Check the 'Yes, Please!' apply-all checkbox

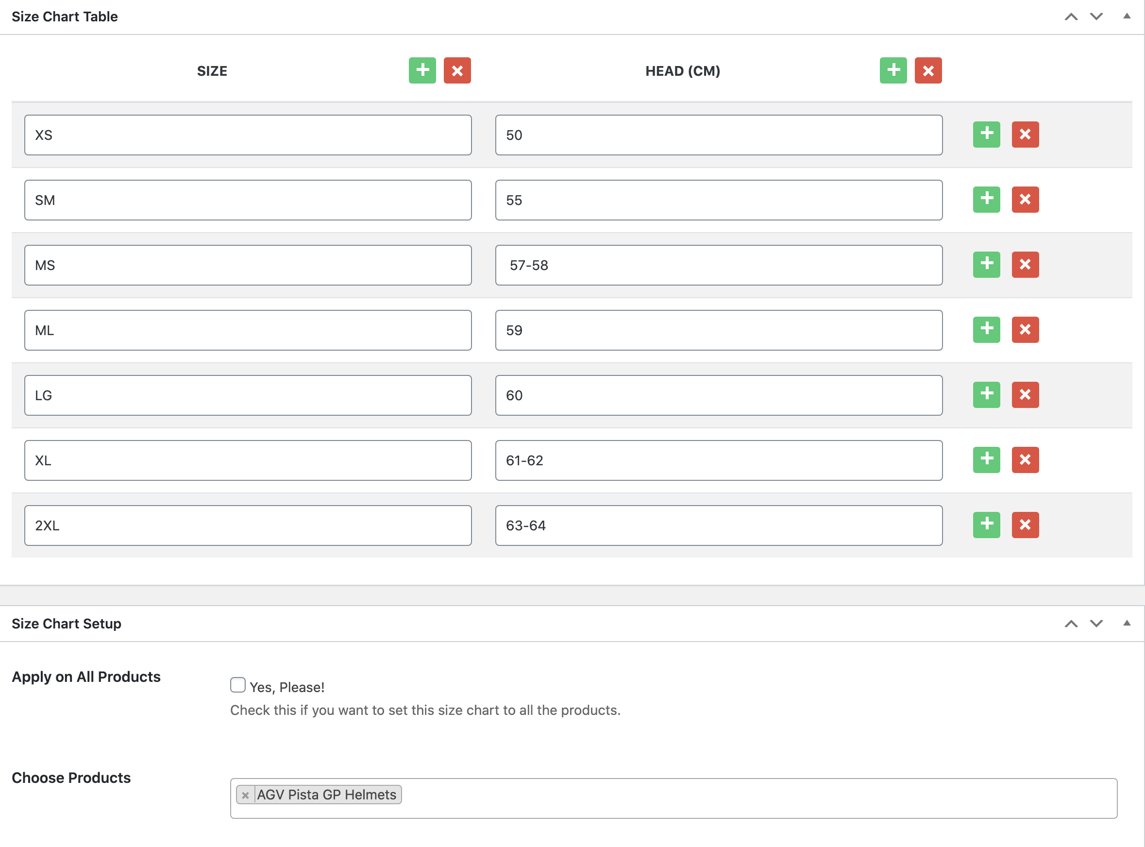coord(238,685)
